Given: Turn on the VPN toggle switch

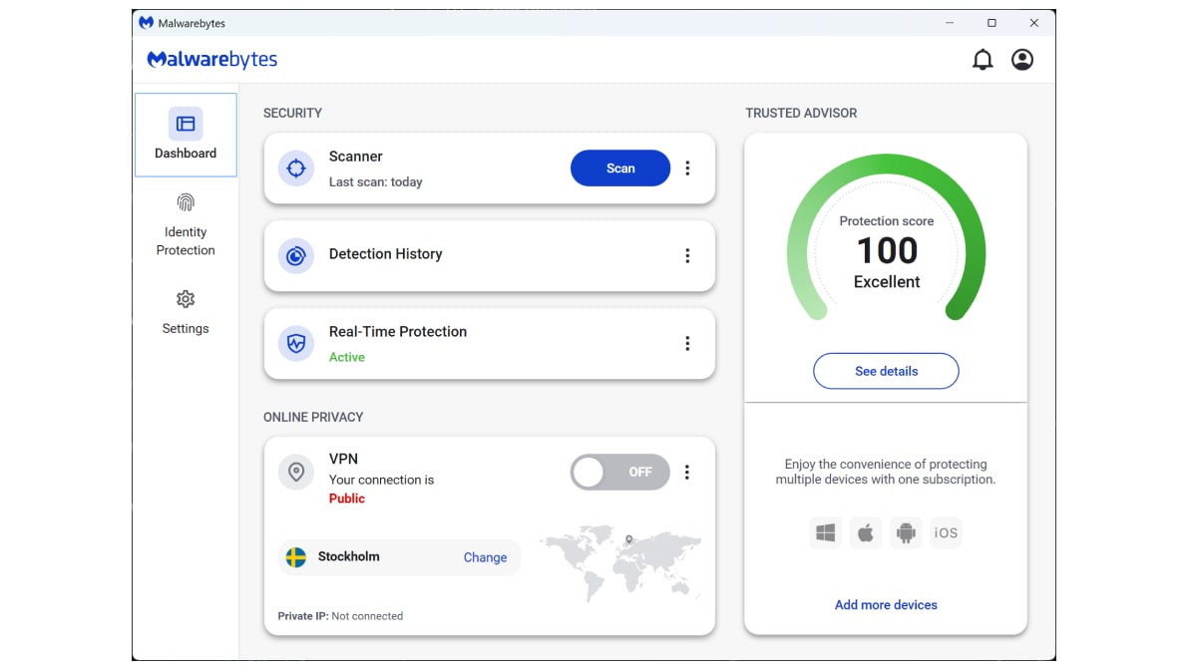Looking at the screenshot, I should [619, 472].
